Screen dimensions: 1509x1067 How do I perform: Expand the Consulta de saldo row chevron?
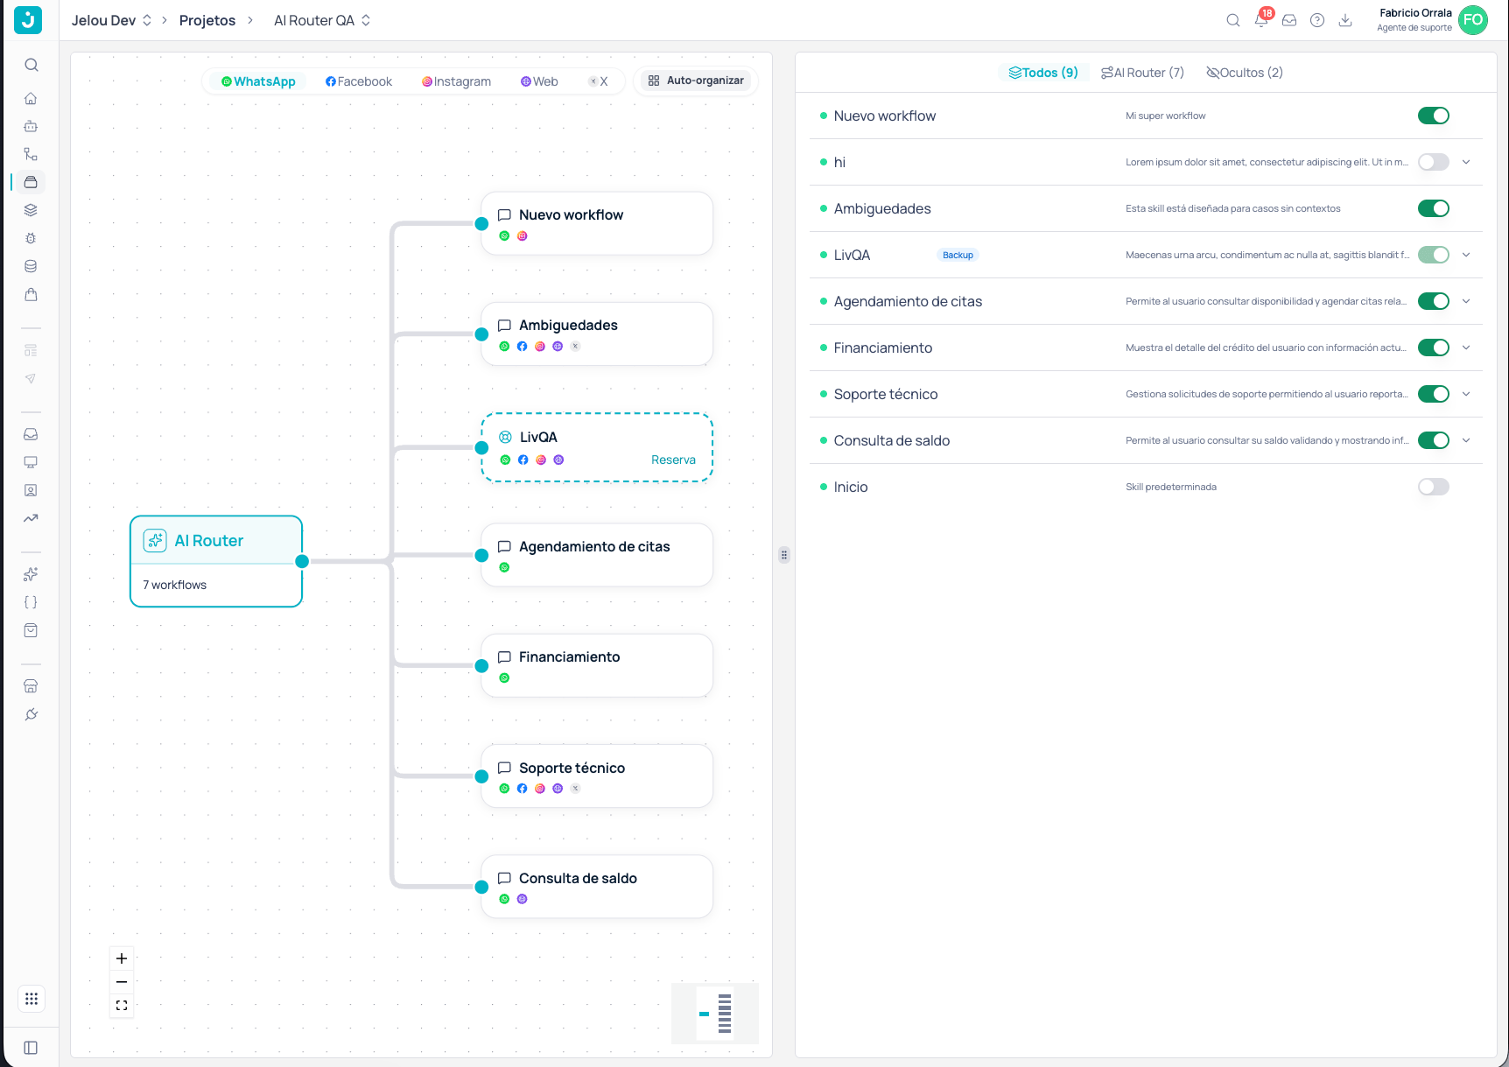[x=1466, y=440]
